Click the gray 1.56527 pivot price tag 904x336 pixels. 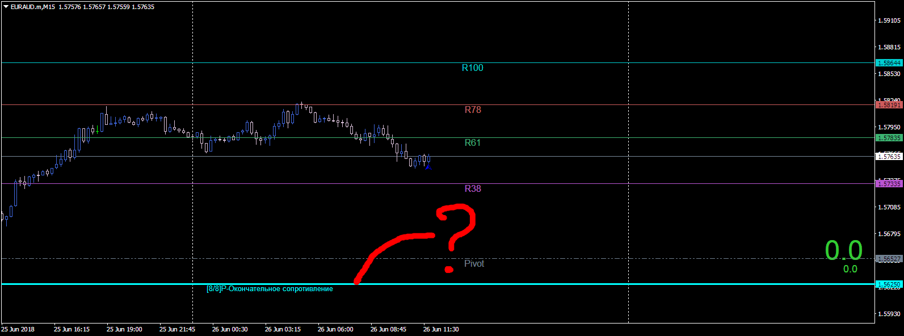[x=889, y=259]
